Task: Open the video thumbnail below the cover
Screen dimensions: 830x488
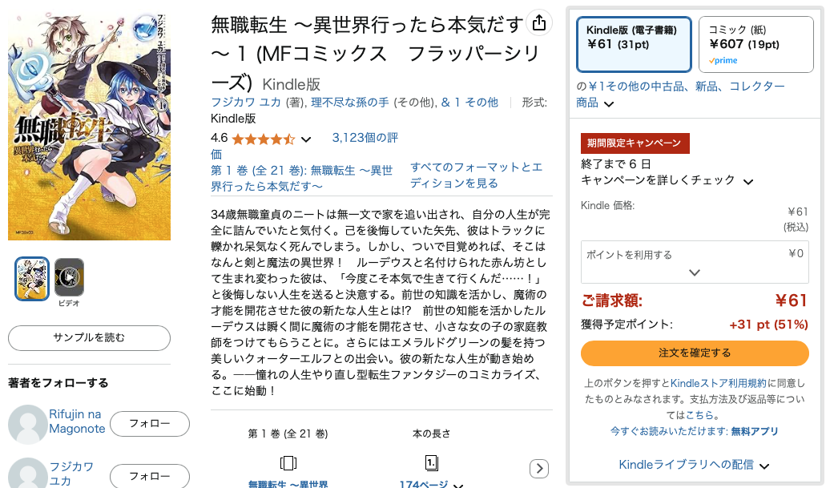Action: [x=70, y=277]
